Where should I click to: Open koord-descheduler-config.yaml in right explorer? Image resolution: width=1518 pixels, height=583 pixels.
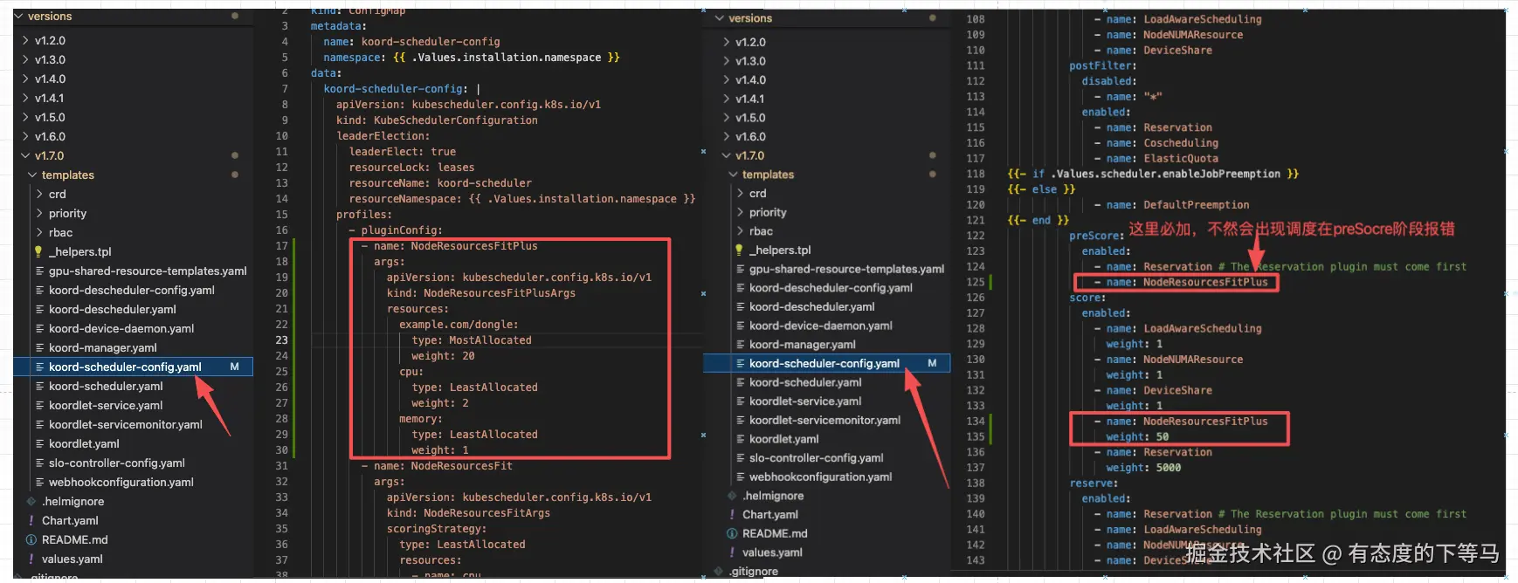tap(831, 287)
